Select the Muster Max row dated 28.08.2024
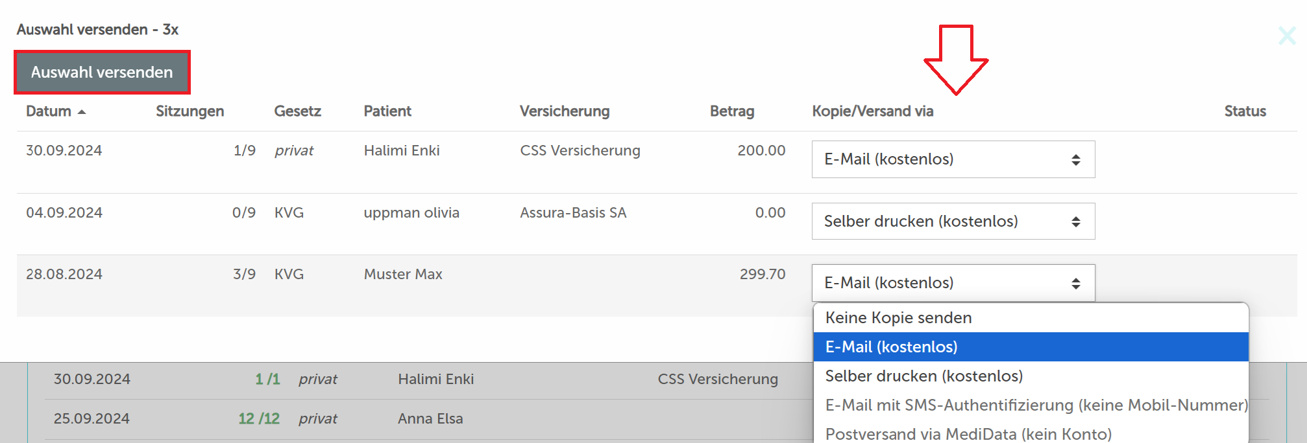The height and width of the screenshot is (443, 1307). 403,275
